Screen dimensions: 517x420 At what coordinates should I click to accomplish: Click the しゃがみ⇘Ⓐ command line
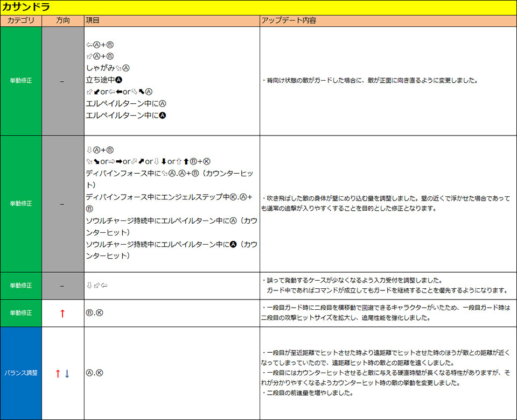[x=108, y=68]
